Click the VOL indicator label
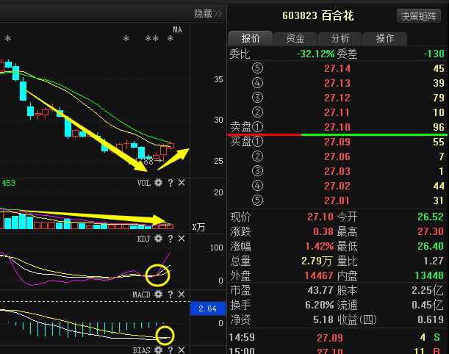The height and width of the screenshot is (354, 449). click(144, 183)
